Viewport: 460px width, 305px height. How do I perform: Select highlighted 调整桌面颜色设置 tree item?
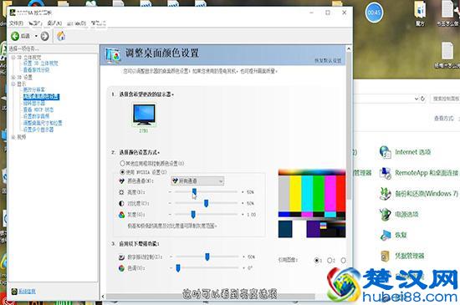[41, 96]
